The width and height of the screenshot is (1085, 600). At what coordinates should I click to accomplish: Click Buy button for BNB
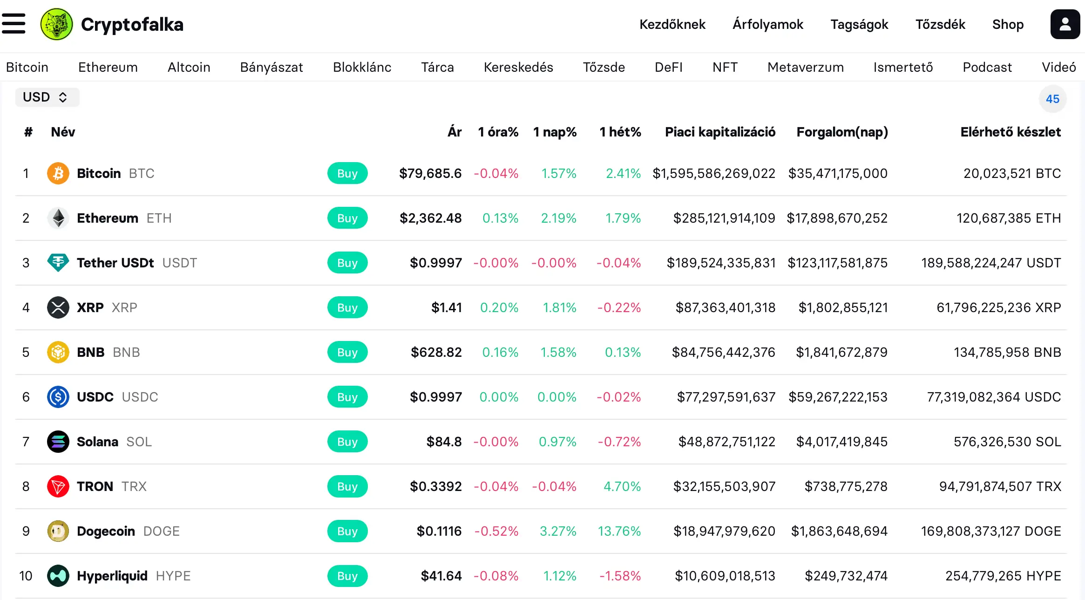347,352
